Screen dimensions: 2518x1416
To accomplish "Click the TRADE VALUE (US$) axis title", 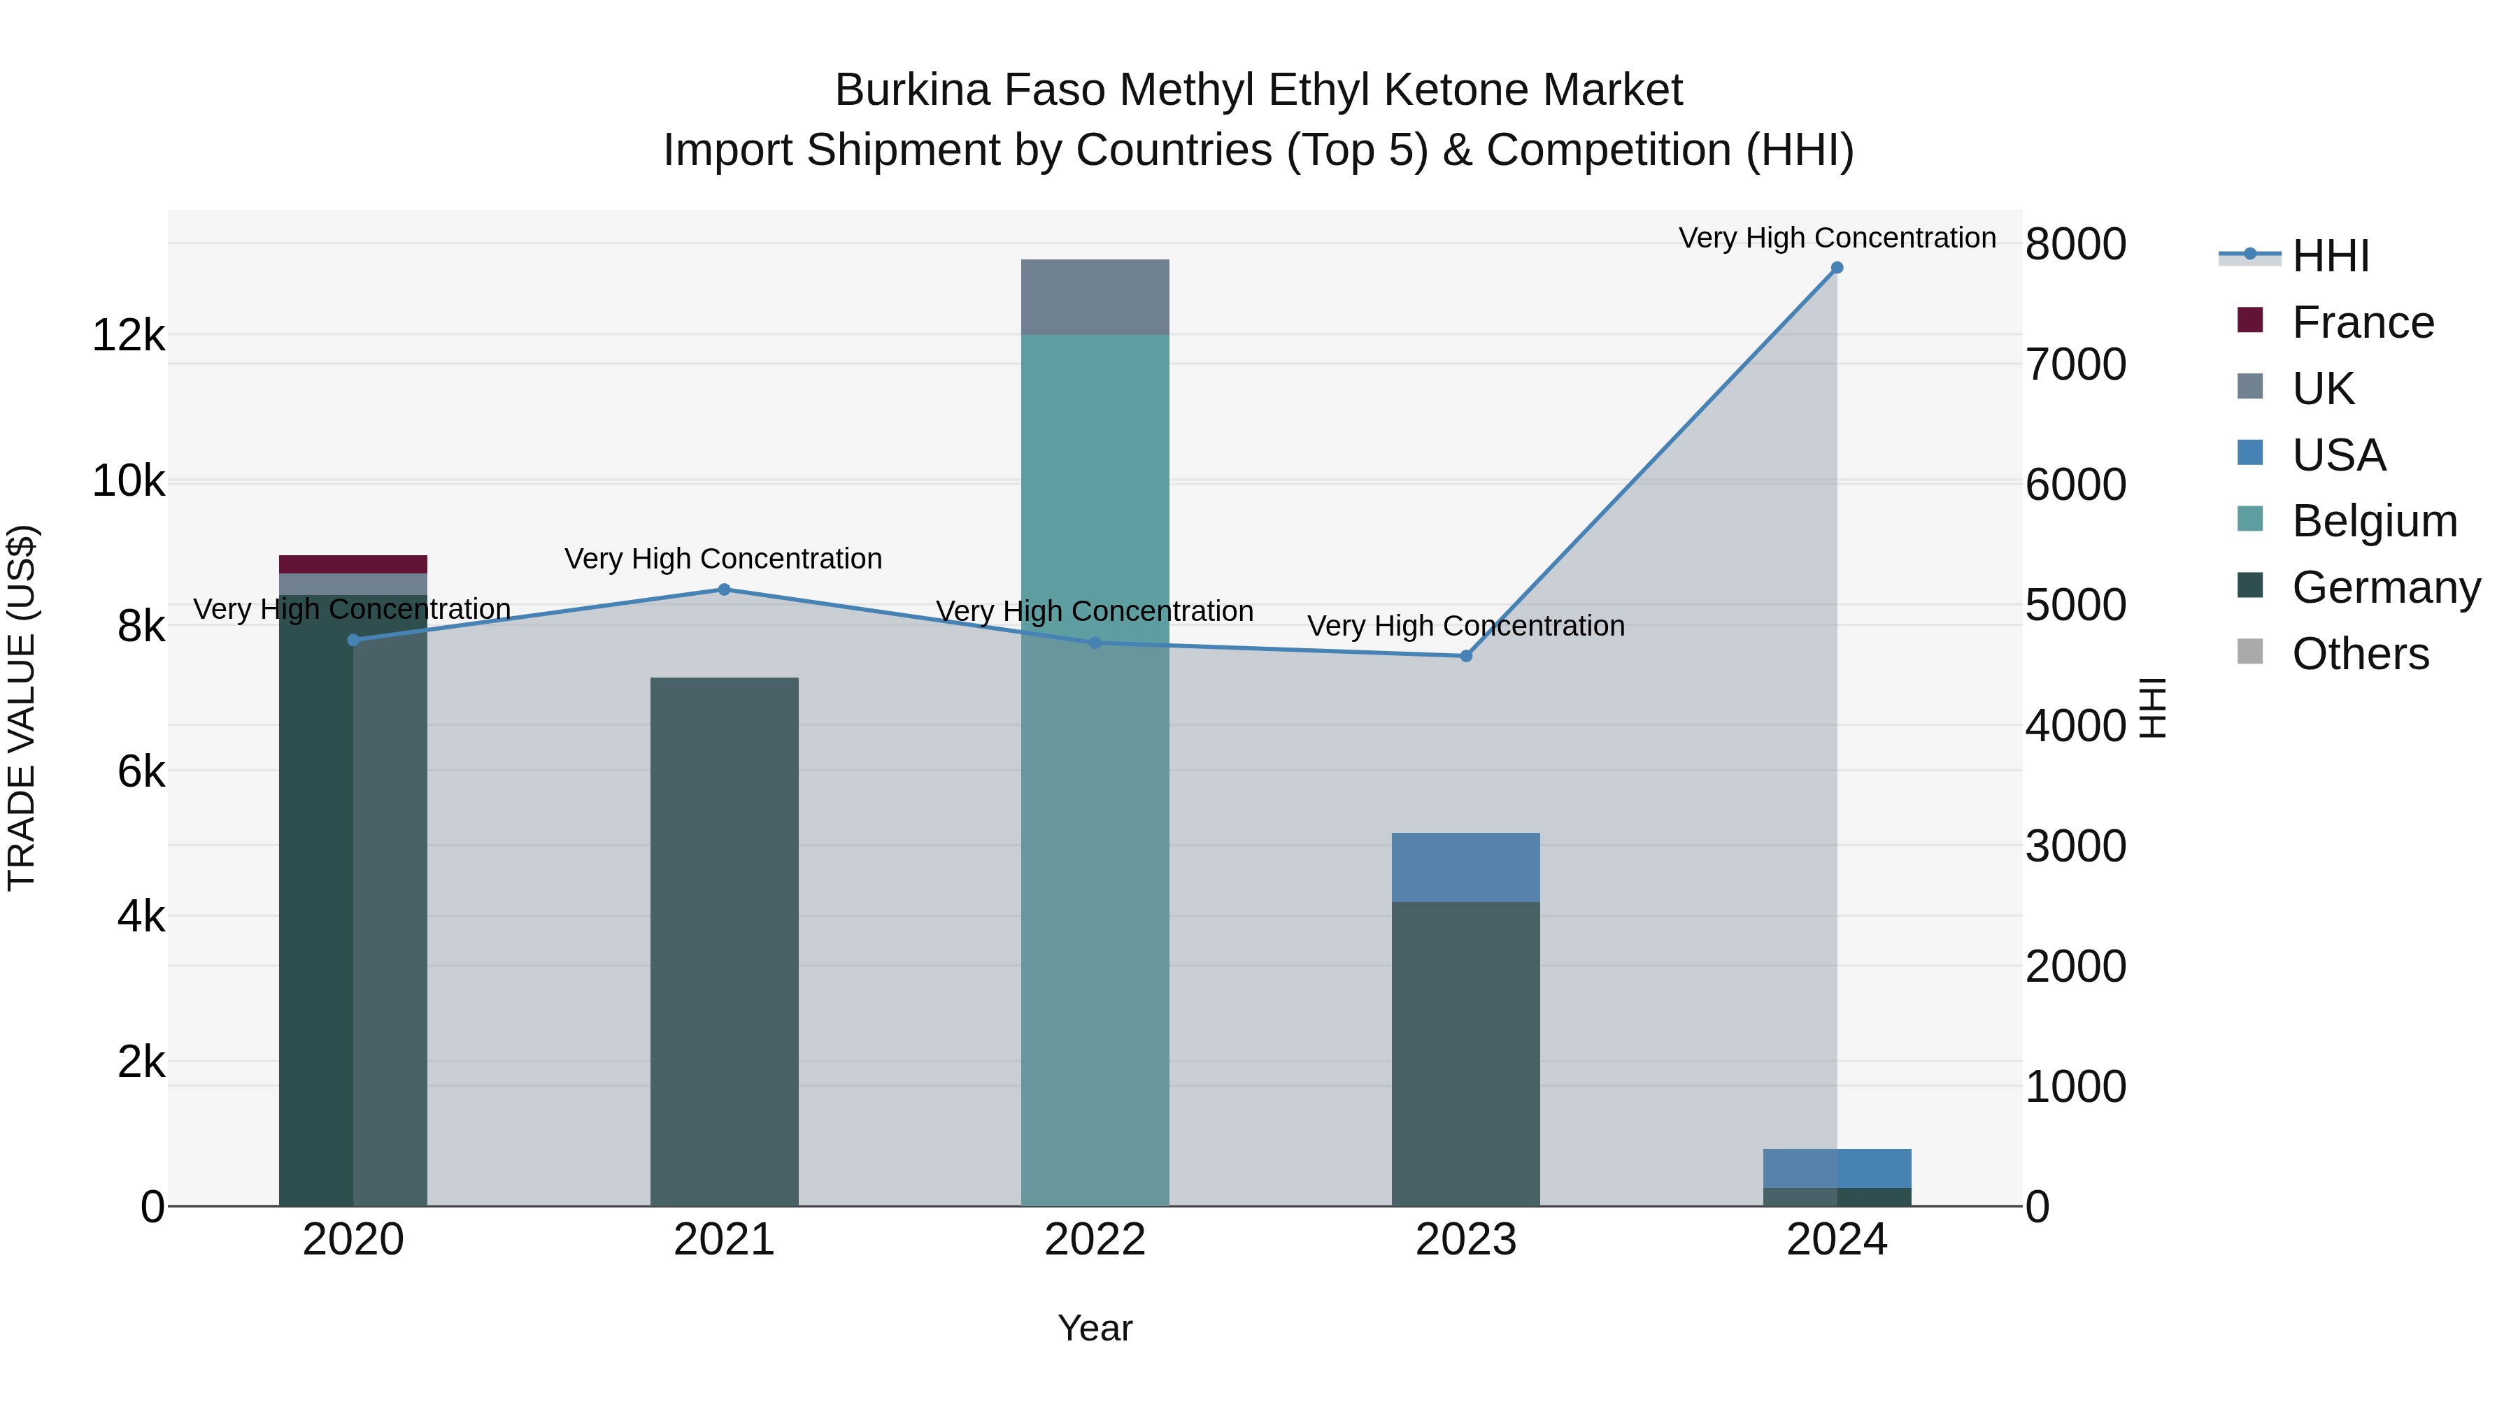I will 22,708.
